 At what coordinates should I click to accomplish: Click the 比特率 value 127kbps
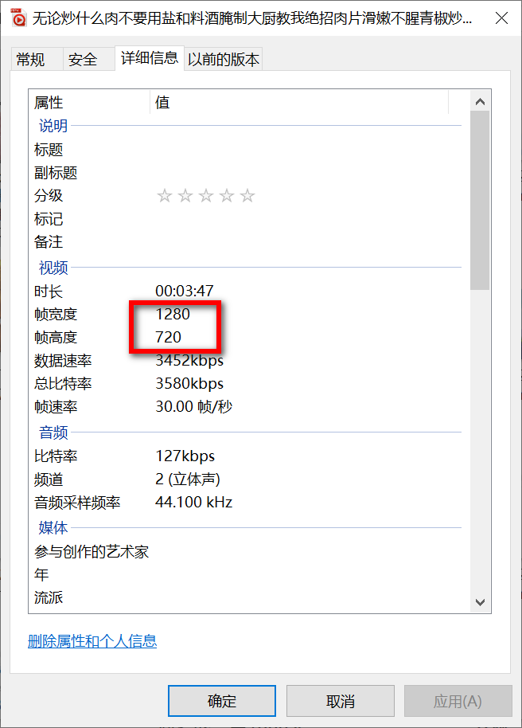point(185,456)
